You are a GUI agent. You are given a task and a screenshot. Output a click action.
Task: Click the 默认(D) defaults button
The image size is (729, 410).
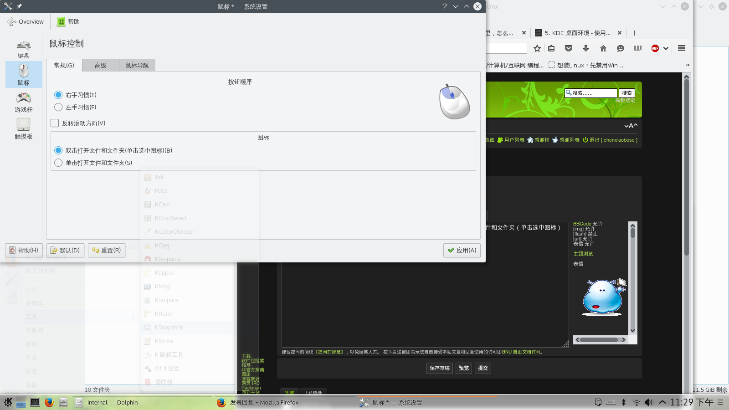66,250
